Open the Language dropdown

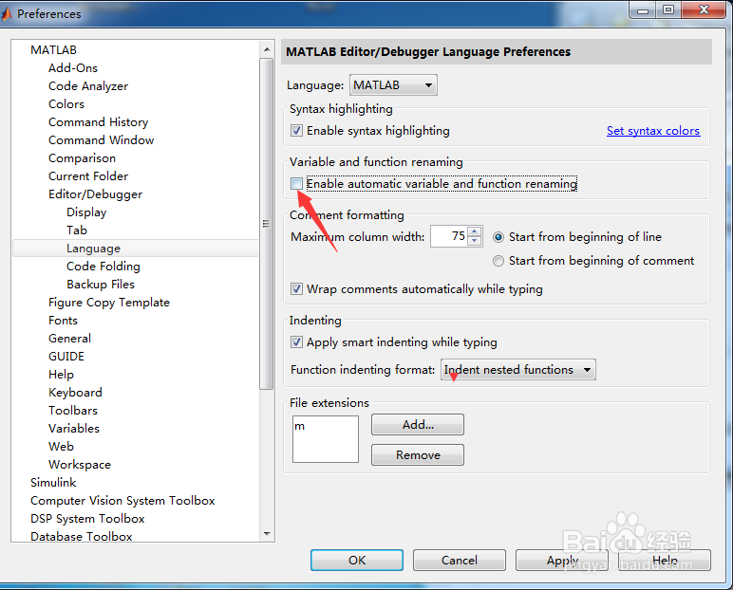point(393,85)
